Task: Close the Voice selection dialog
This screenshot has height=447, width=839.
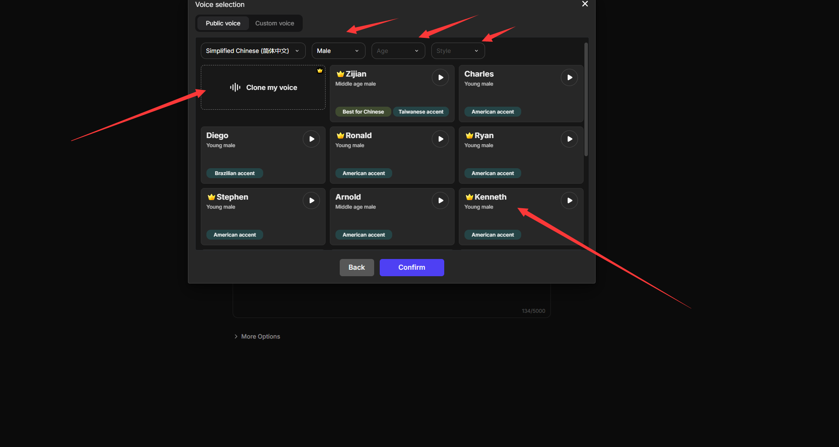Action: 585,4
